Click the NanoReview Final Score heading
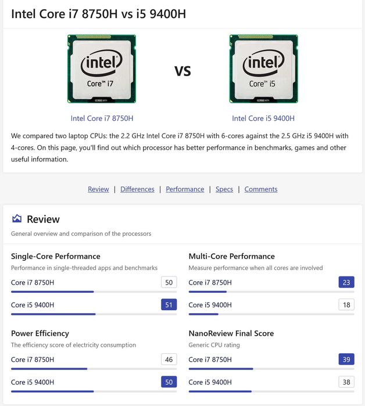 231,333
